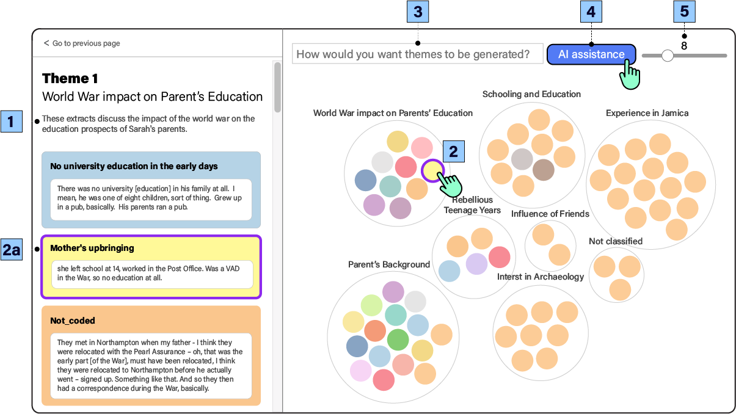This screenshot has width=736, height=414.
Task: Select the teal bubble in World War impact cluster
Action: click(390, 186)
